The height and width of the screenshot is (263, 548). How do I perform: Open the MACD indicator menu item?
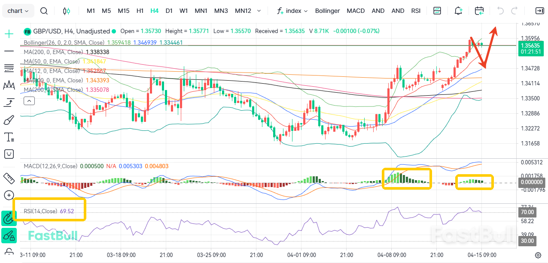[x=356, y=10]
